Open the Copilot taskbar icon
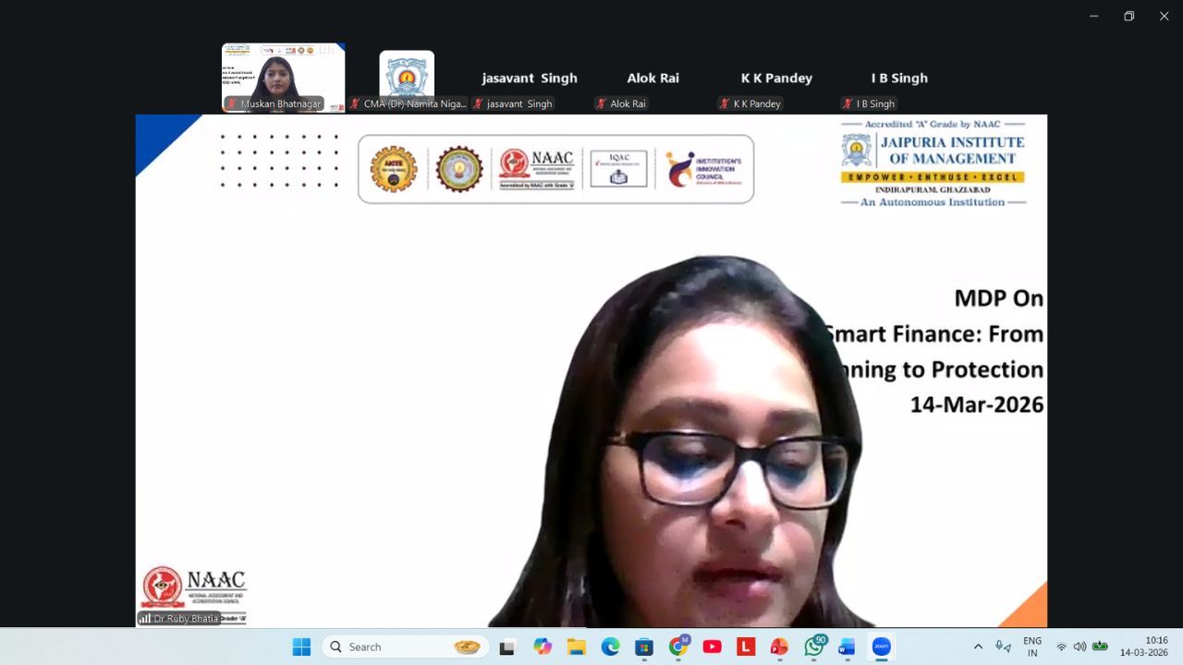 coord(543,647)
